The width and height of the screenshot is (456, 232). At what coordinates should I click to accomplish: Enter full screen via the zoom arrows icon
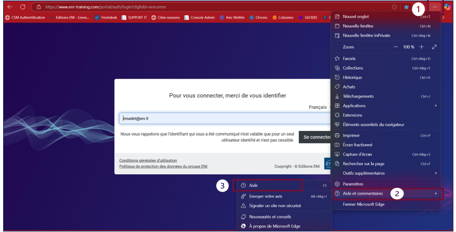click(x=434, y=47)
